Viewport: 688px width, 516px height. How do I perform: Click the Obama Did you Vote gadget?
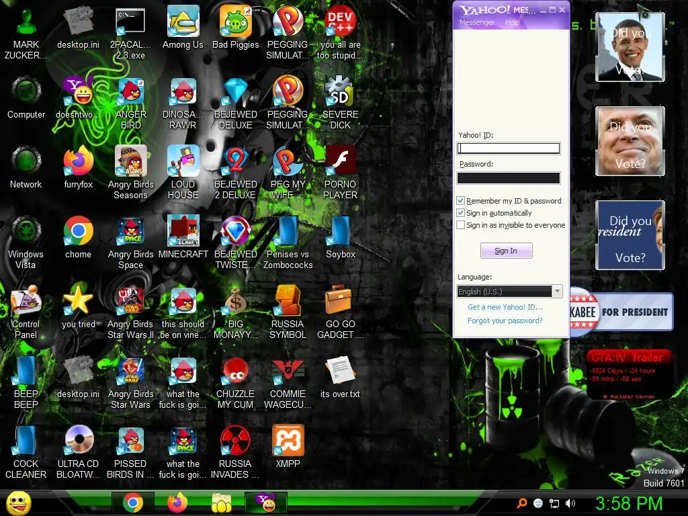(x=630, y=47)
